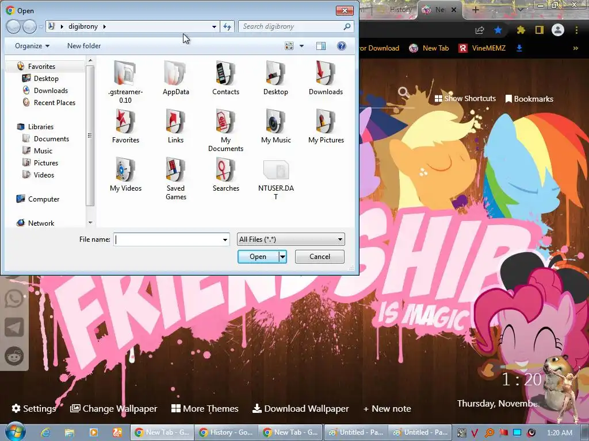The height and width of the screenshot is (441, 589).
Task: Click Change Wallpaper link
Action: point(113,408)
